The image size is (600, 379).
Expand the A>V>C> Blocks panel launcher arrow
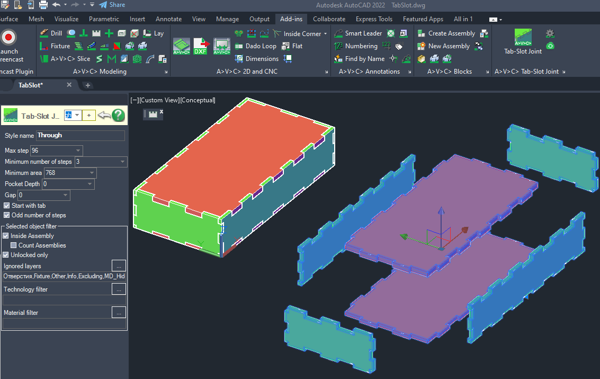tap(487, 72)
